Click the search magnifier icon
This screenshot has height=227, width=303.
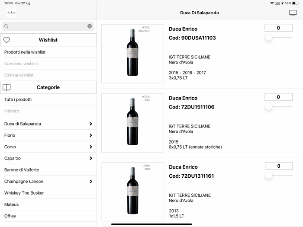click(6, 26)
